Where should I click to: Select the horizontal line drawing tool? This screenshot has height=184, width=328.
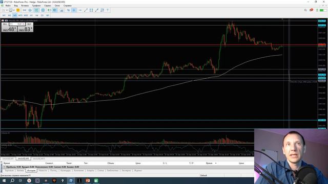(x=80, y=10)
